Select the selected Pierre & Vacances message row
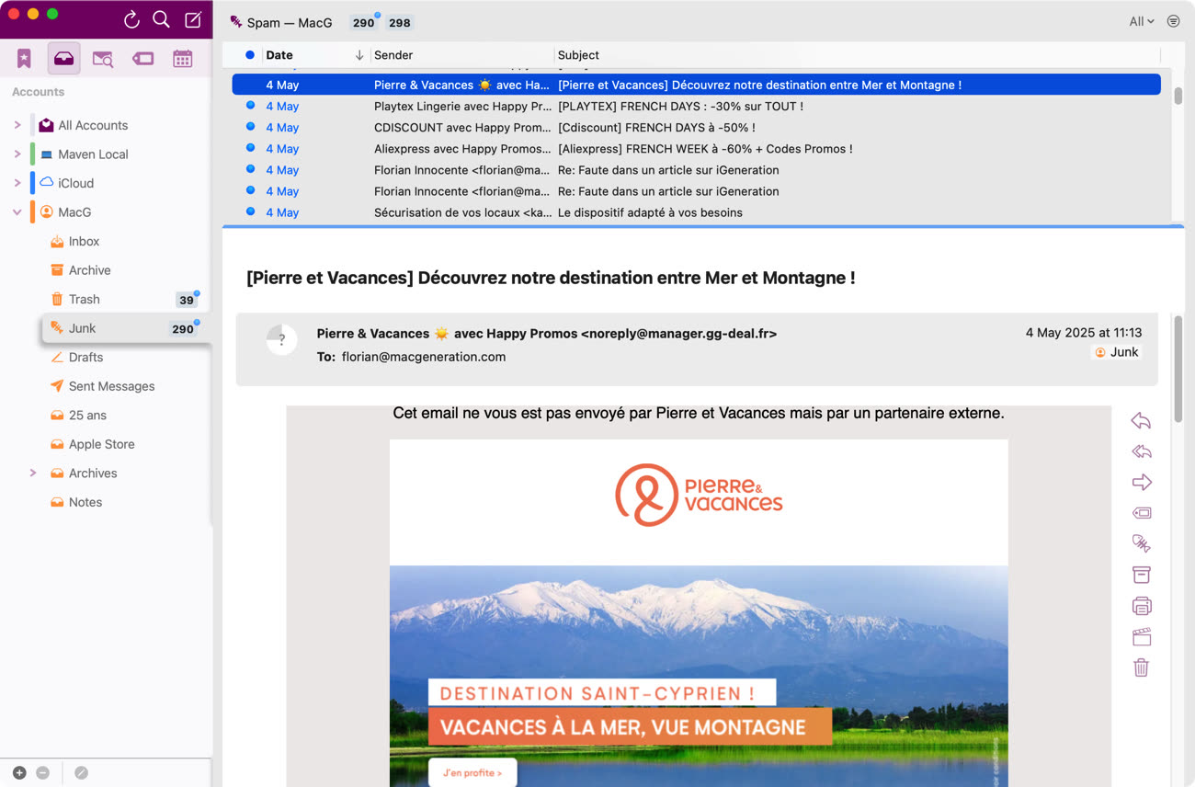 coord(696,85)
